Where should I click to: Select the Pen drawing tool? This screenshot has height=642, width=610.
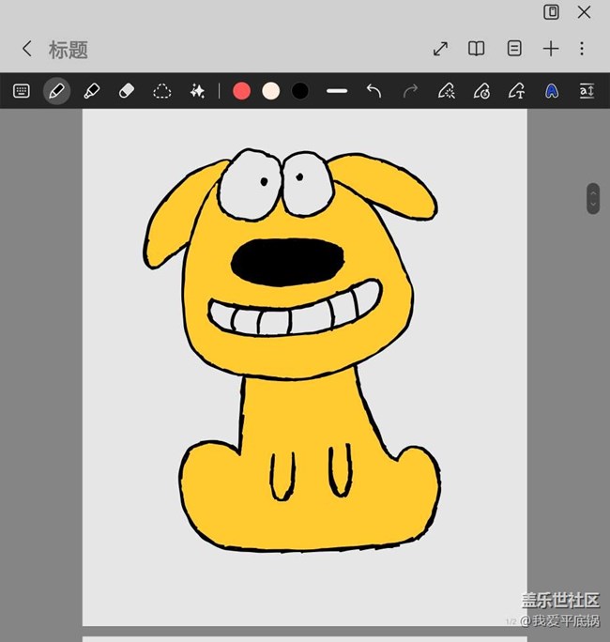(56, 91)
